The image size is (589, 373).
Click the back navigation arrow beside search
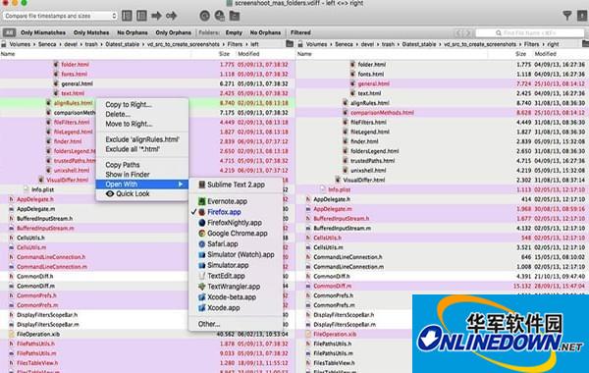click(x=458, y=33)
